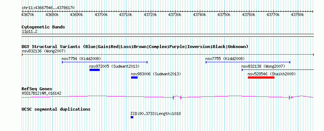Click the nsv983006 blue gain bar
Image resolution: width=324 pixels, height=131 pixels.
pos(134,78)
